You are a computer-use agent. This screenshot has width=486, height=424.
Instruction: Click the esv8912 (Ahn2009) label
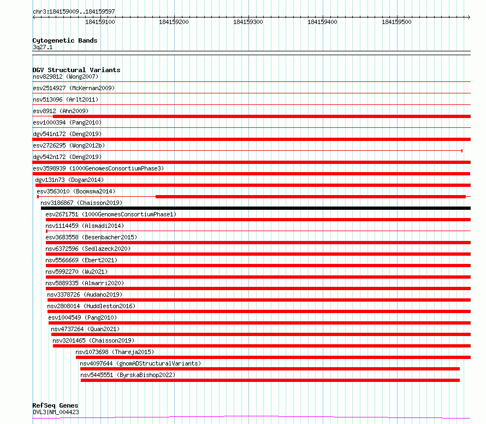(x=61, y=111)
